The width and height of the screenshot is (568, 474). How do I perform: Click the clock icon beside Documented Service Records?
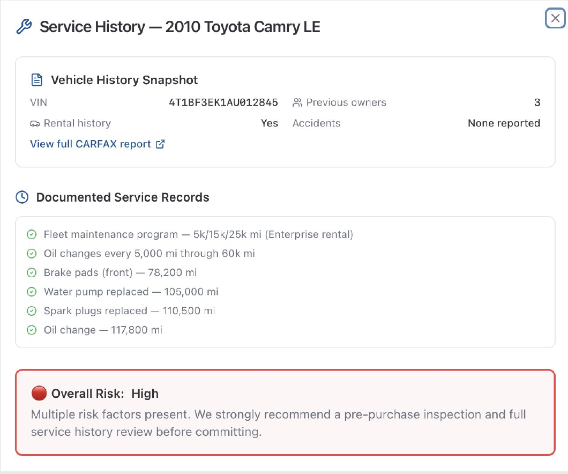click(22, 197)
